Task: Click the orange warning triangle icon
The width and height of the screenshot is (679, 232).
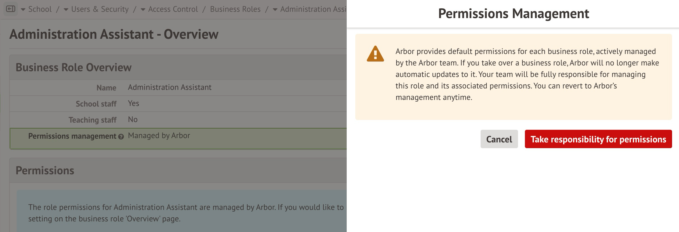Action: (375, 54)
